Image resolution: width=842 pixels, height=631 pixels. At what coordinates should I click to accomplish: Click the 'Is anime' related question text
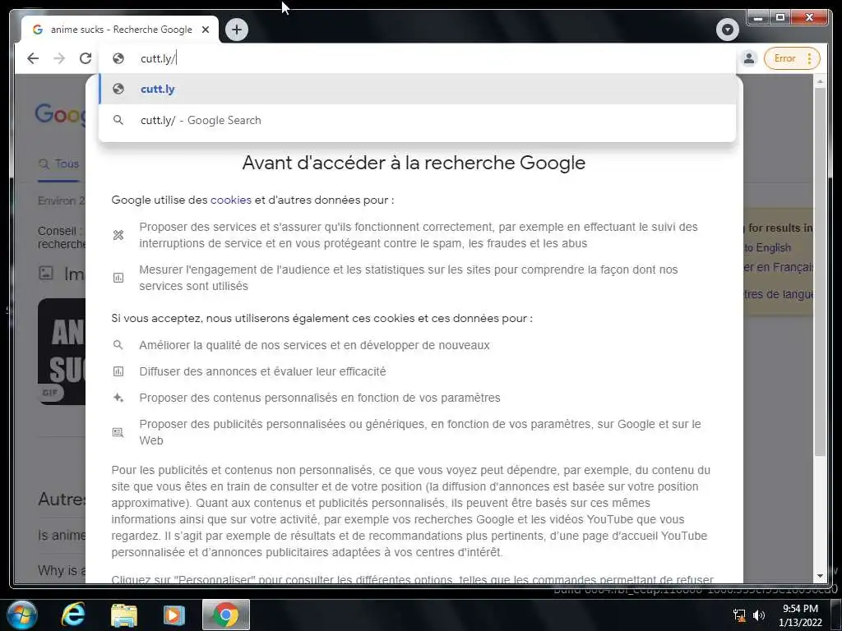tap(61, 536)
